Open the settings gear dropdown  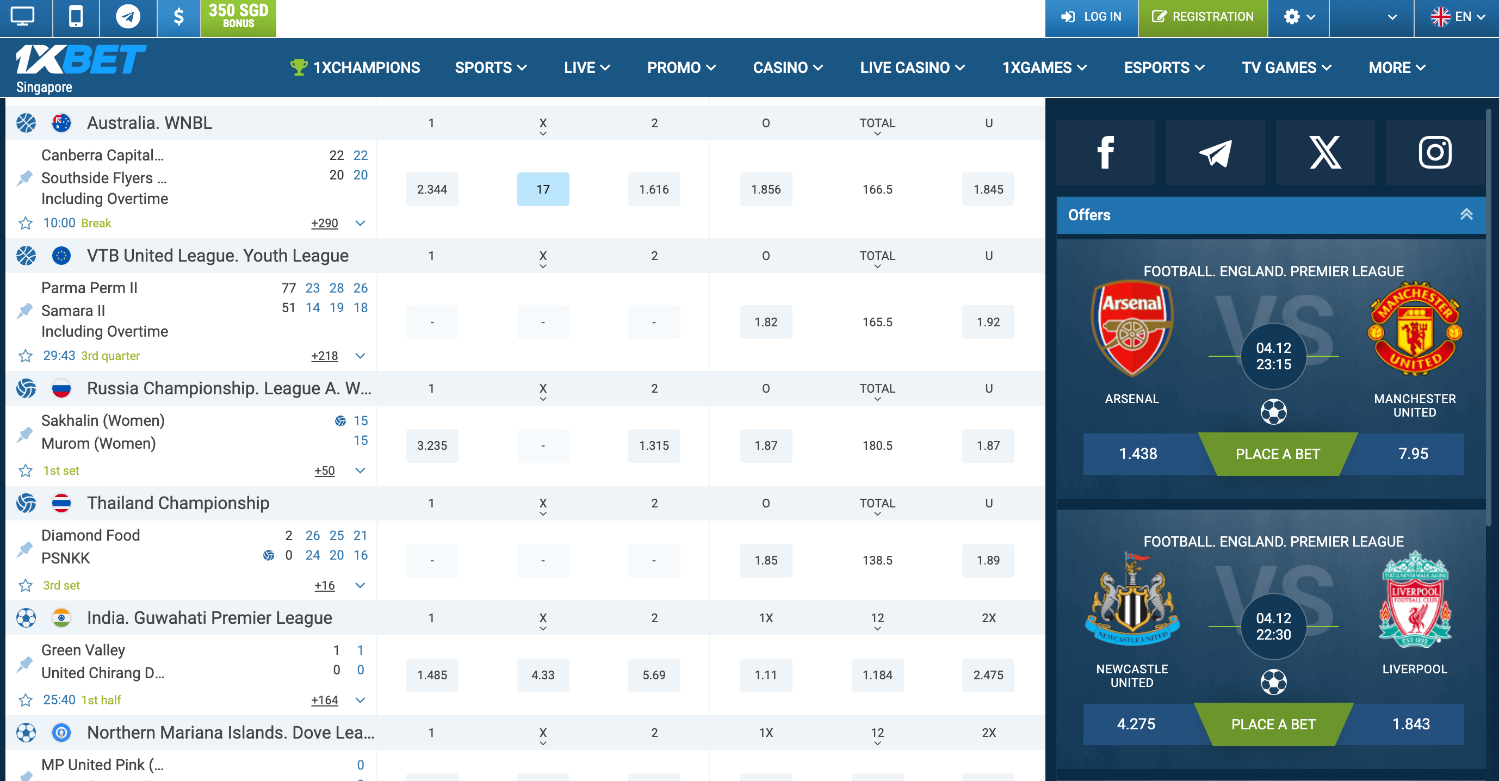[x=1298, y=16]
